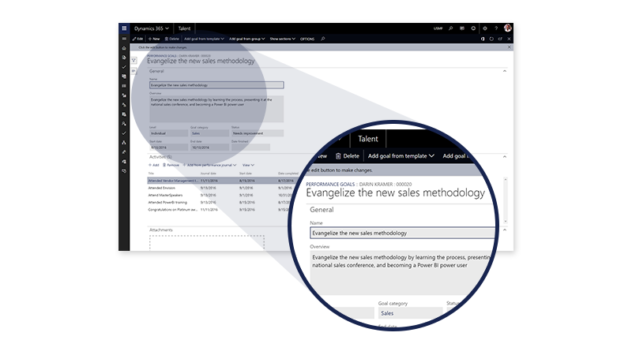The width and height of the screenshot is (632, 355).
Task: Collapse the Attachments section chevron
Action: (505, 230)
